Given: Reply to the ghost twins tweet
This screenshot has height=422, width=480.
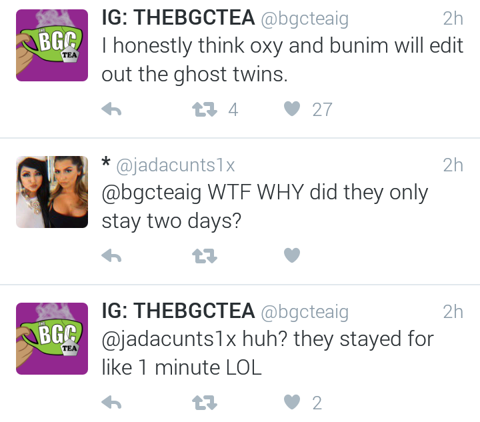Looking at the screenshot, I should pyautogui.click(x=111, y=109).
